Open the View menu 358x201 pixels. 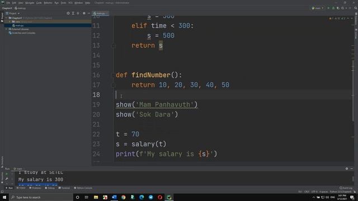coord(21,3)
